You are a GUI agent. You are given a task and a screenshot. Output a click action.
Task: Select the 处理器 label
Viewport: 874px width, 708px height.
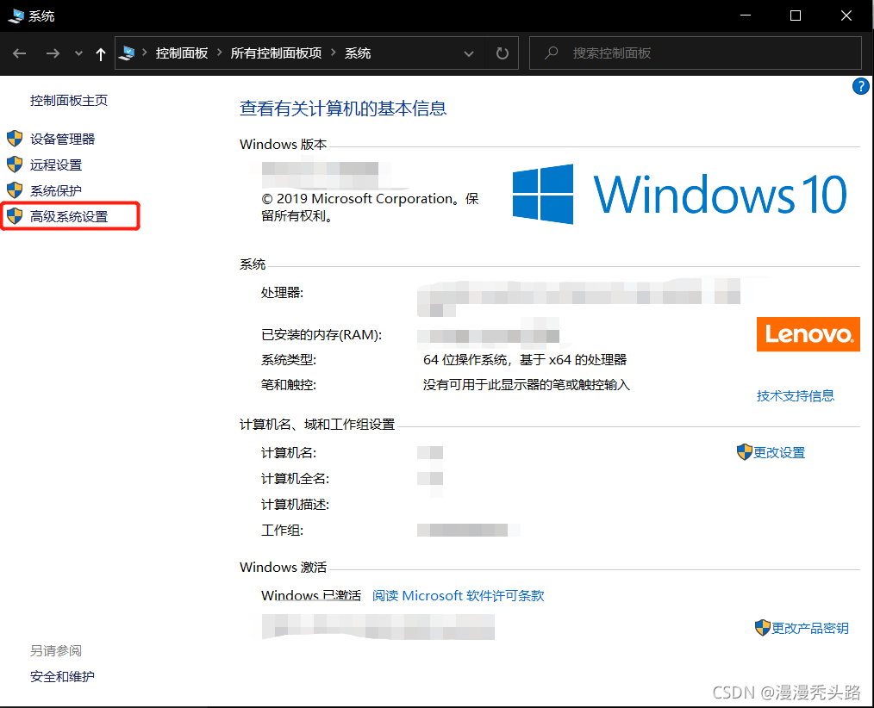[282, 293]
